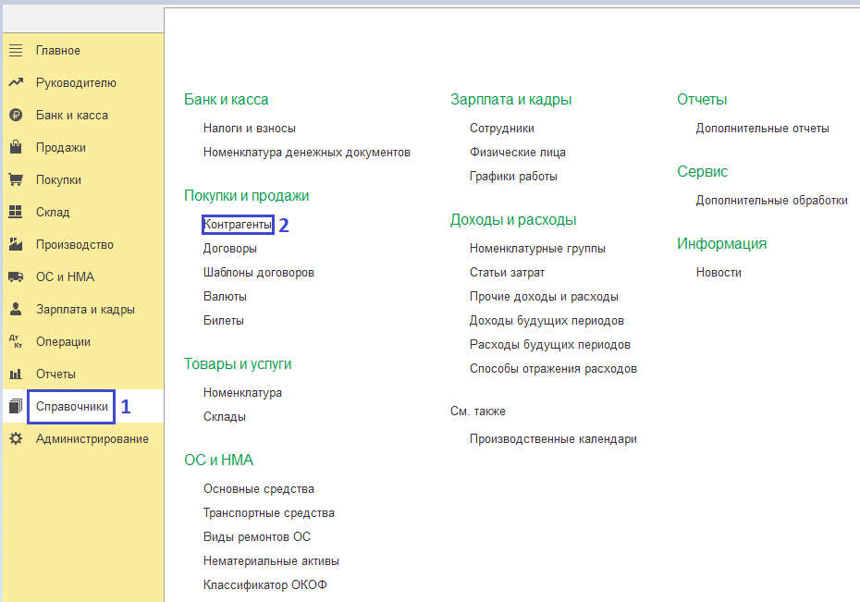This screenshot has height=602, width=860.
Task: Open Статьи затрат link
Action: pos(507,273)
